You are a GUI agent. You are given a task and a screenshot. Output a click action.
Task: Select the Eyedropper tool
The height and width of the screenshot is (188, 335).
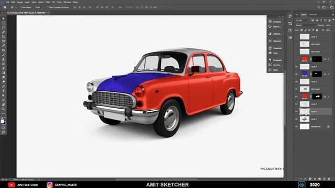click(4, 45)
